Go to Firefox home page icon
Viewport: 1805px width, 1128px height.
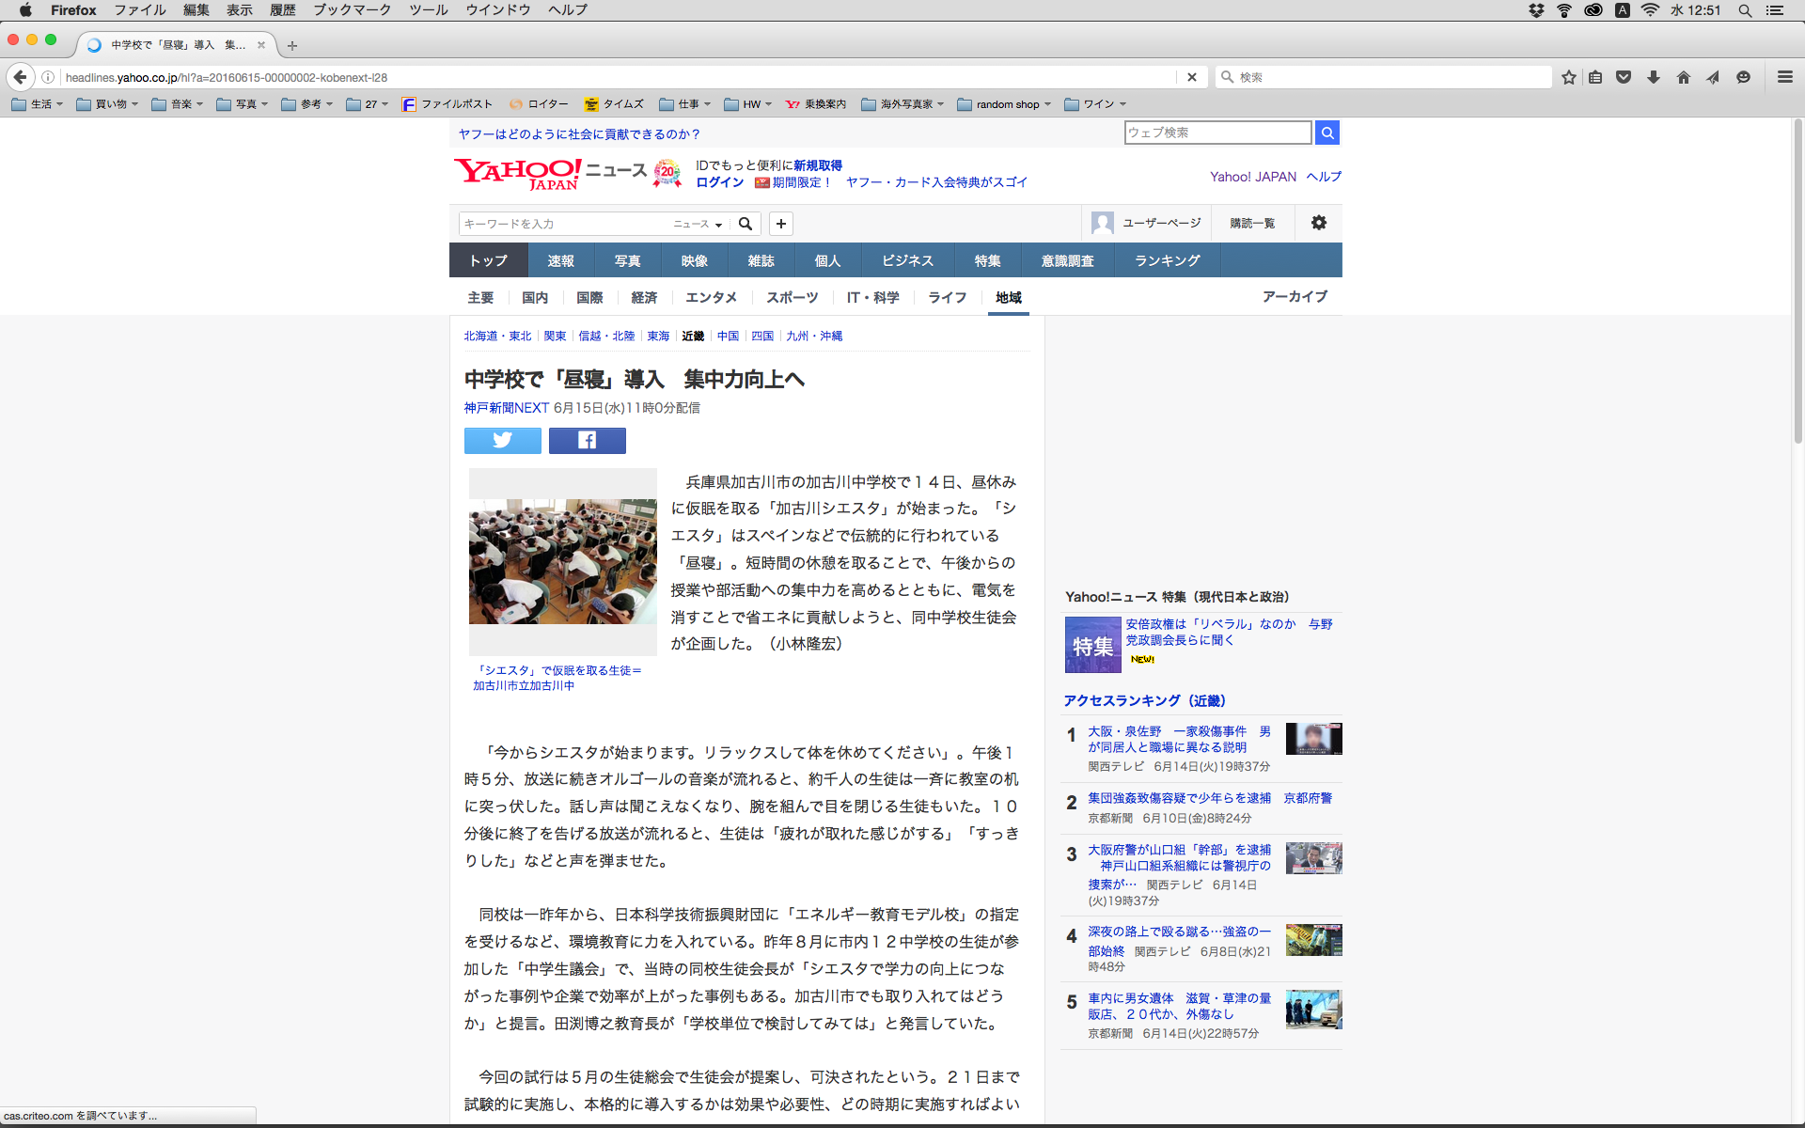pyautogui.click(x=1683, y=77)
